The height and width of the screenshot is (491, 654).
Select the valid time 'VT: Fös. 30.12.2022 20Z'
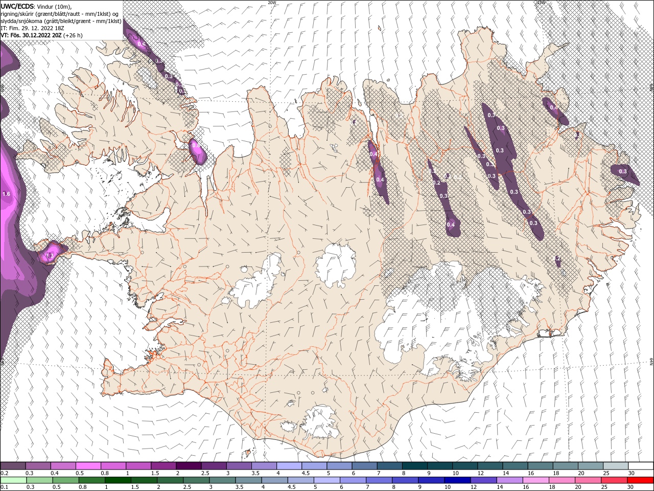(42, 35)
